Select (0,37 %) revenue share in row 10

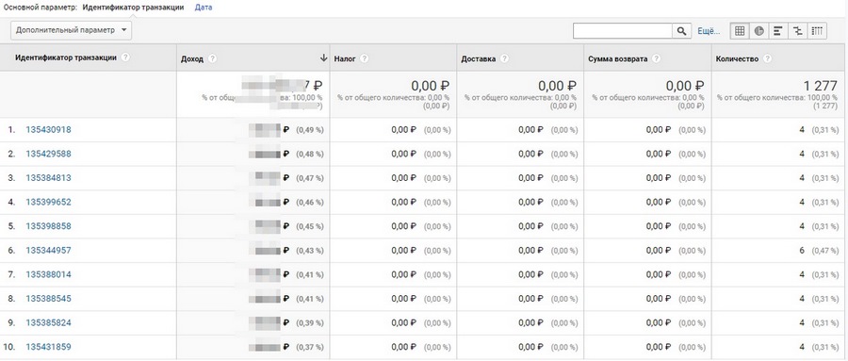pyautogui.click(x=309, y=348)
